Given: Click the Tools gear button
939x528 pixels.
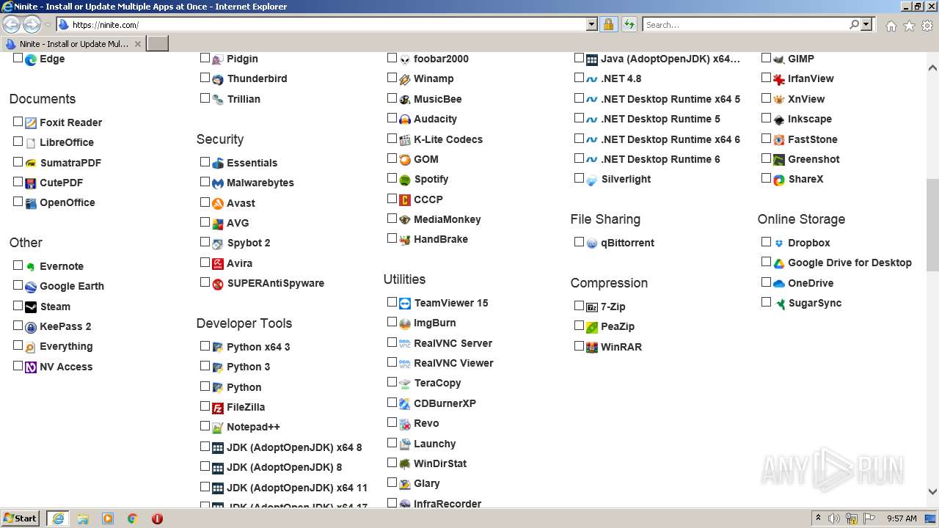Looking at the screenshot, I should click(x=927, y=26).
